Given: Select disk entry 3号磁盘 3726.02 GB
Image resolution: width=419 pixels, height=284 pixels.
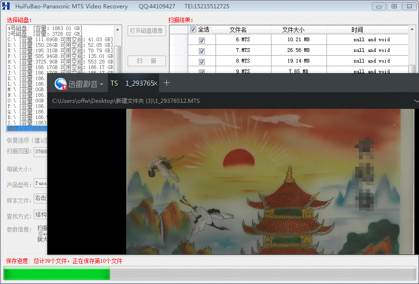Looking at the screenshot, I should (x=61, y=34).
